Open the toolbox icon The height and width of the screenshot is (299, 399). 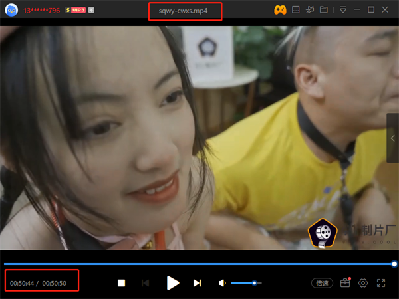[345, 283]
